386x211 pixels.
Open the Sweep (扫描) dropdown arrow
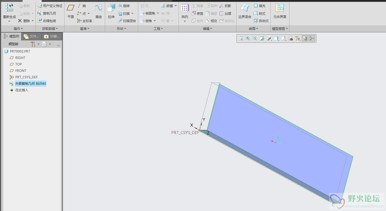pyautogui.click(x=133, y=13)
